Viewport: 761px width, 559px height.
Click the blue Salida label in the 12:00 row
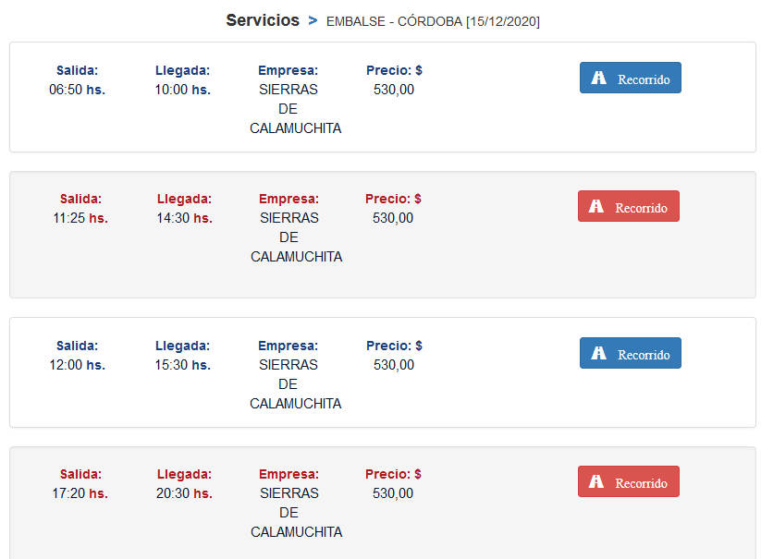tap(77, 346)
